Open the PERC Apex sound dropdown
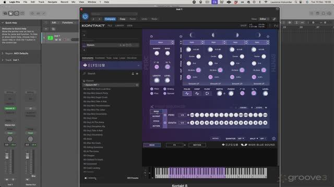Screen dimensions: 334x187 coord(162,43)
